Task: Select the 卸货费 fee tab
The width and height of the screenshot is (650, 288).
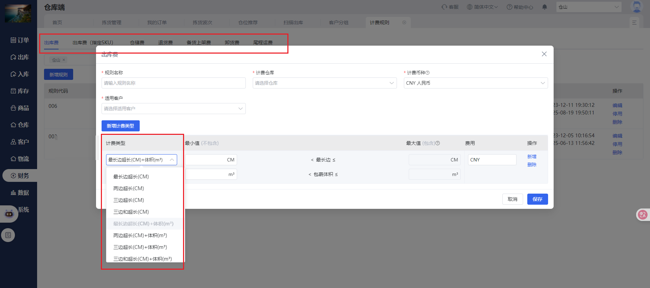Action: [x=232, y=43]
